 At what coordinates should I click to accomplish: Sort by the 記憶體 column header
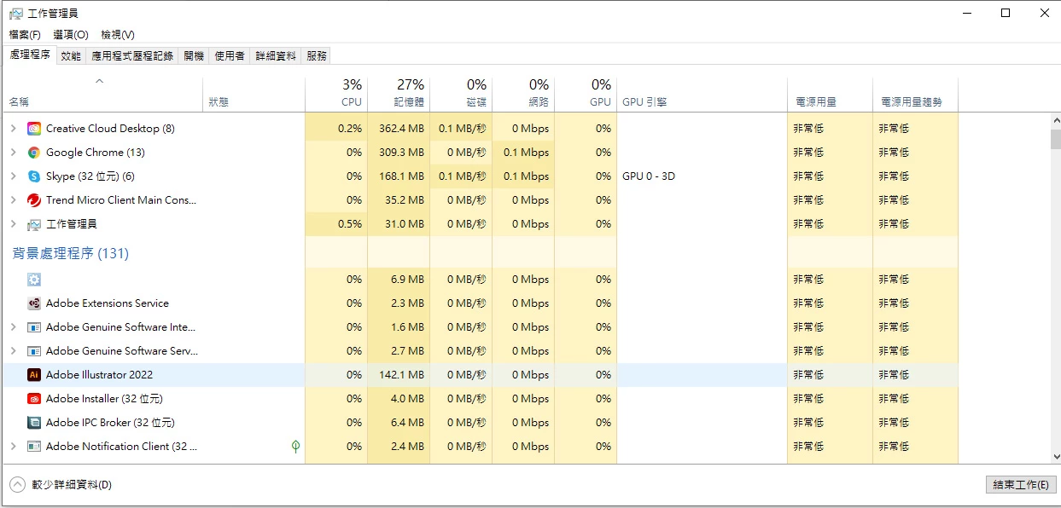tap(399, 94)
